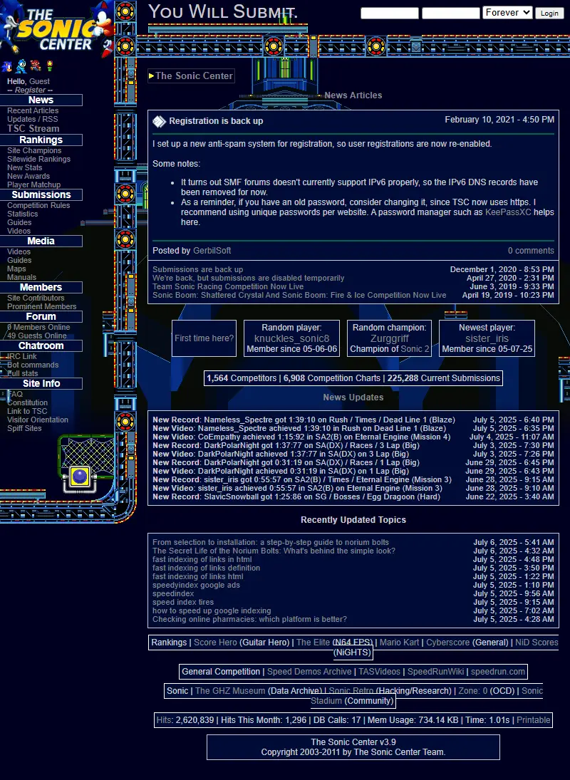Open the TASVideos link
The height and width of the screenshot is (780, 570).
point(379,672)
